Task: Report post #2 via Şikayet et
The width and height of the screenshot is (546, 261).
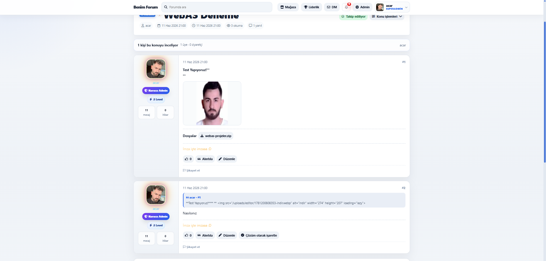Action: (191, 247)
